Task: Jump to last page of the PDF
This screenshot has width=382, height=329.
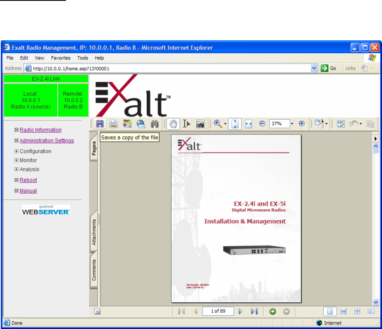Action: (255, 311)
